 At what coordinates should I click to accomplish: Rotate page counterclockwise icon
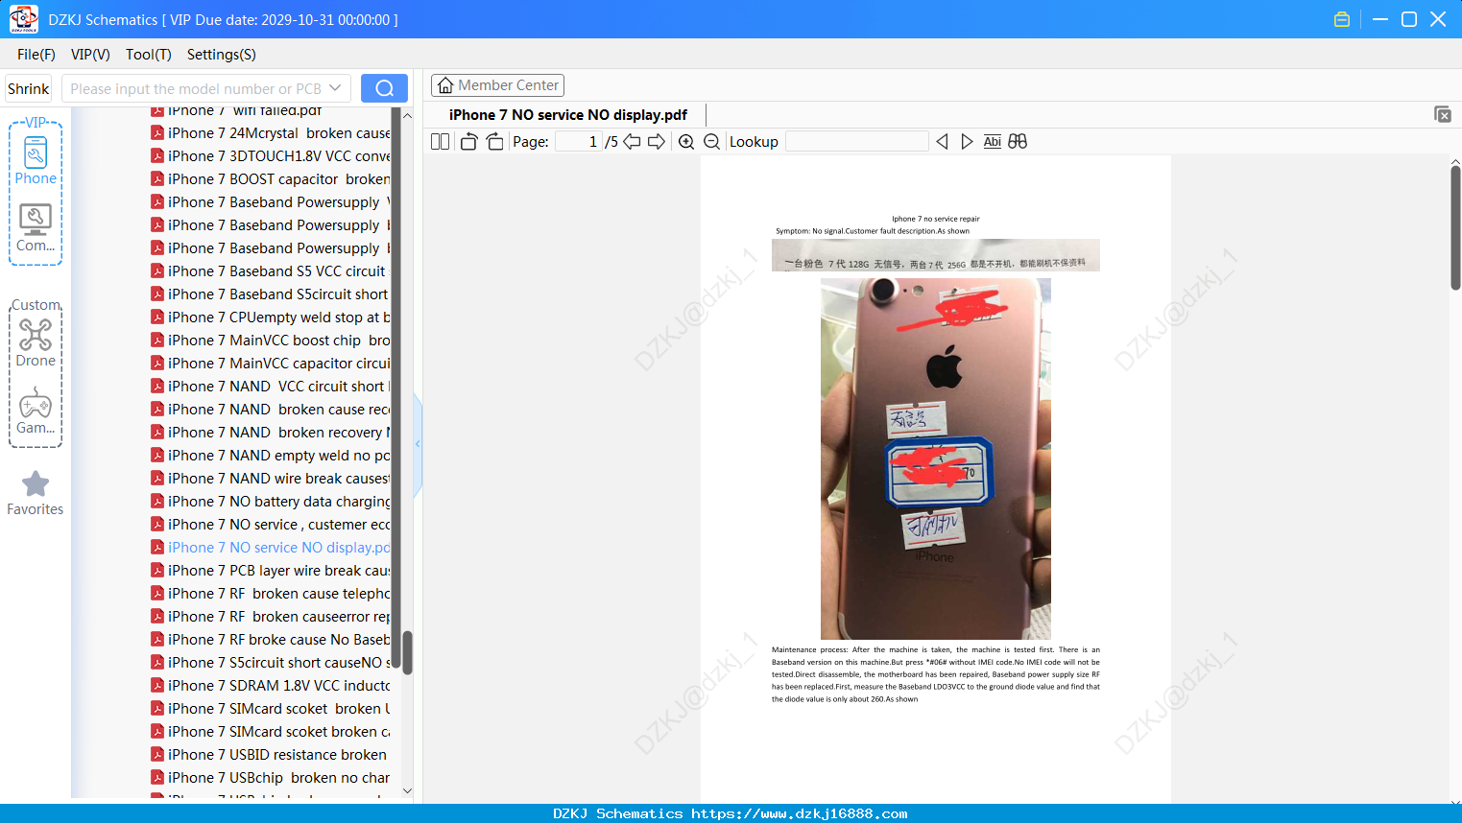(468, 142)
